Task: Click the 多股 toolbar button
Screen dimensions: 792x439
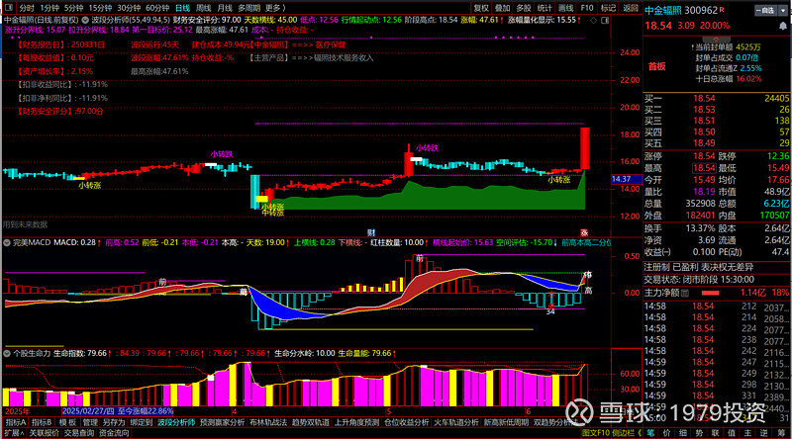Action: click(x=524, y=8)
